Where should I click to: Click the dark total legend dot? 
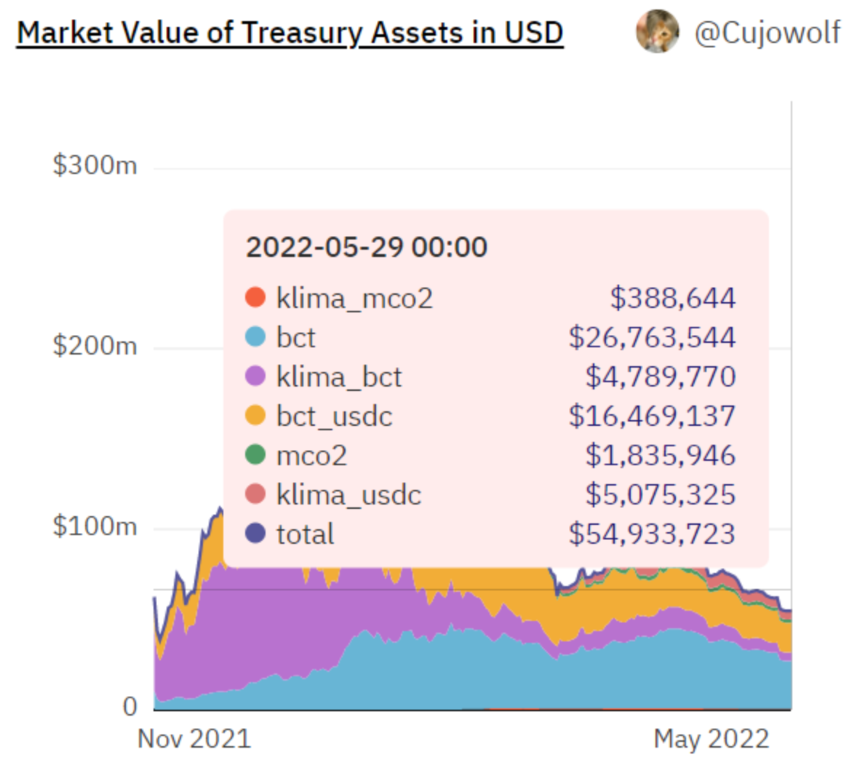pyautogui.click(x=255, y=534)
